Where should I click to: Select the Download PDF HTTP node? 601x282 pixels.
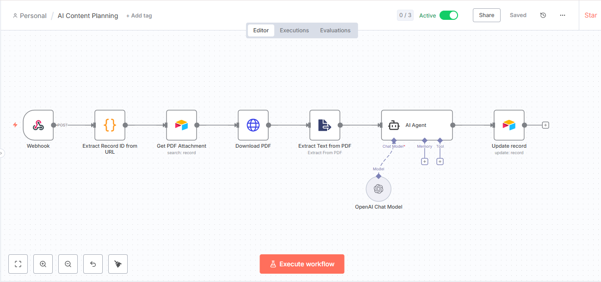[253, 125]
